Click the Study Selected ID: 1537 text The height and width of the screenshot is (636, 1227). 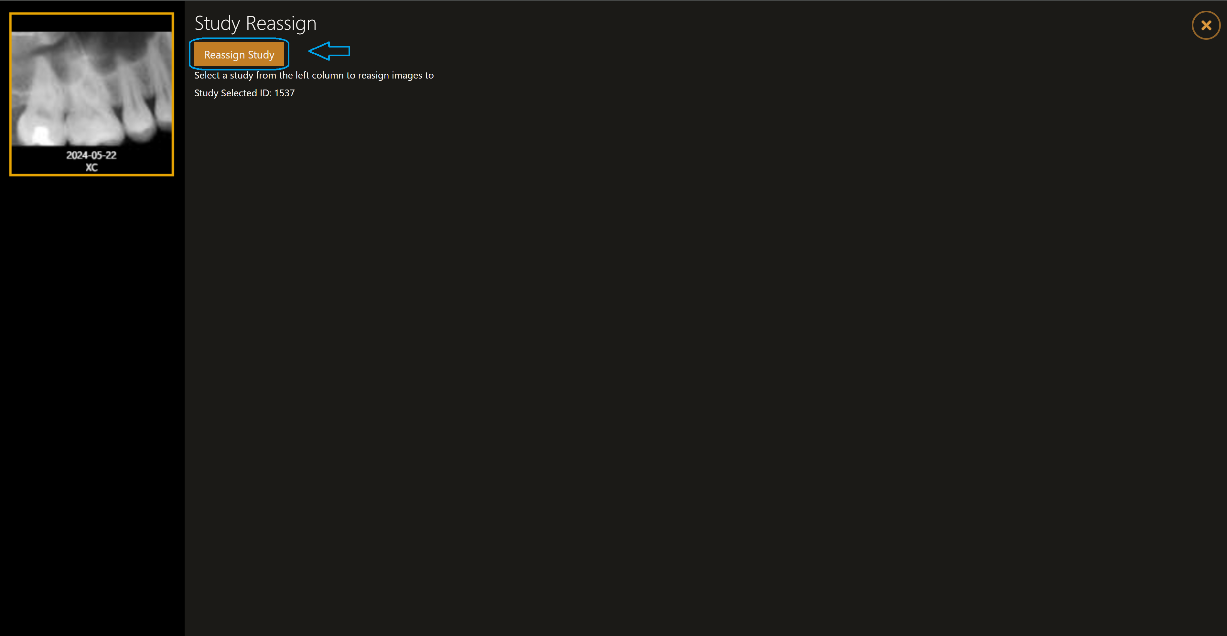point(244,93)
